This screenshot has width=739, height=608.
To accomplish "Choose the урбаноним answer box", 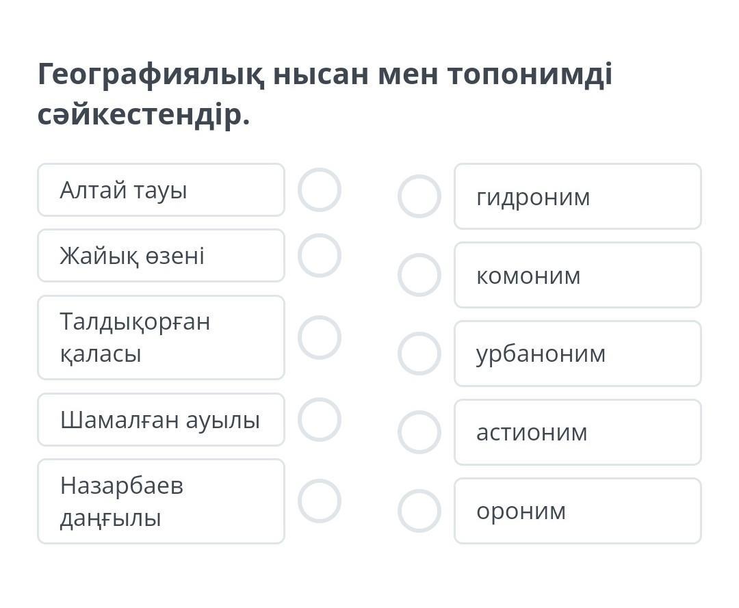I will [x=578, y=354].
